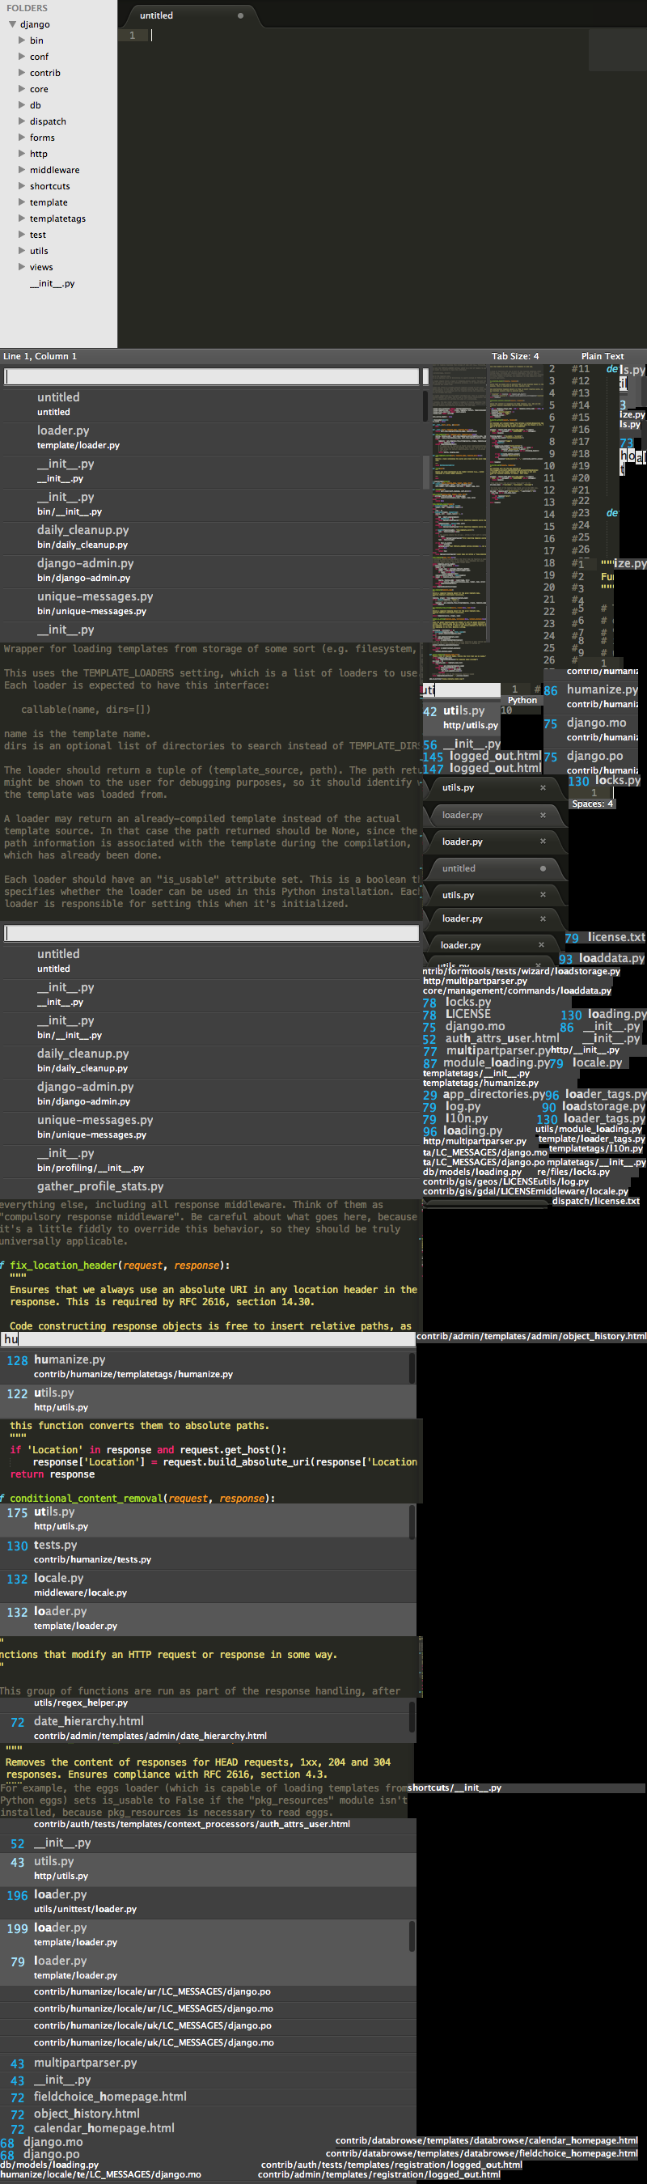Choose module_loading.py result scored 87
The height and width of the screenshot is (2184, 647).
tap(486, 1063)
